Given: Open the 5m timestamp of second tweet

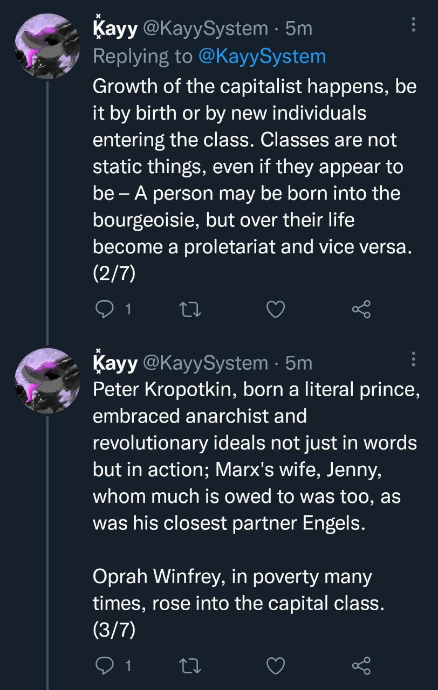Looking at the screenshot, I should click(x=299, y=362).
